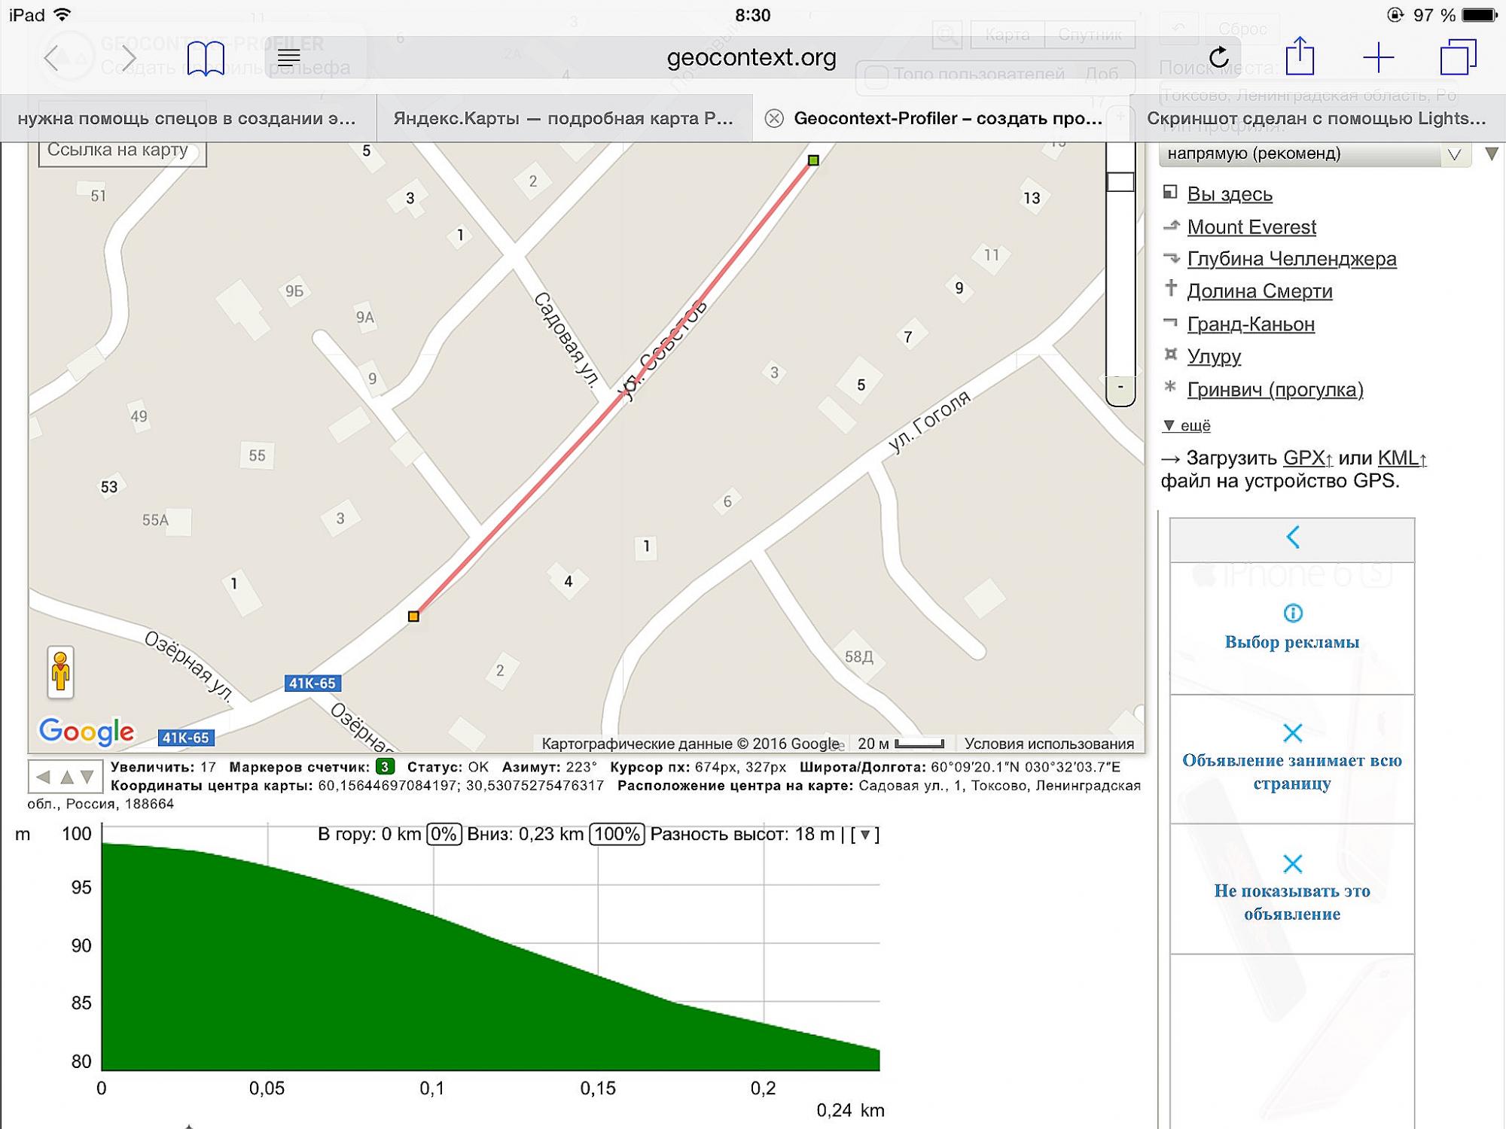The height and width of the screenshot is (1129, 1506).
Task: Click the map zoom slider handle
Action: (1120, 181)
